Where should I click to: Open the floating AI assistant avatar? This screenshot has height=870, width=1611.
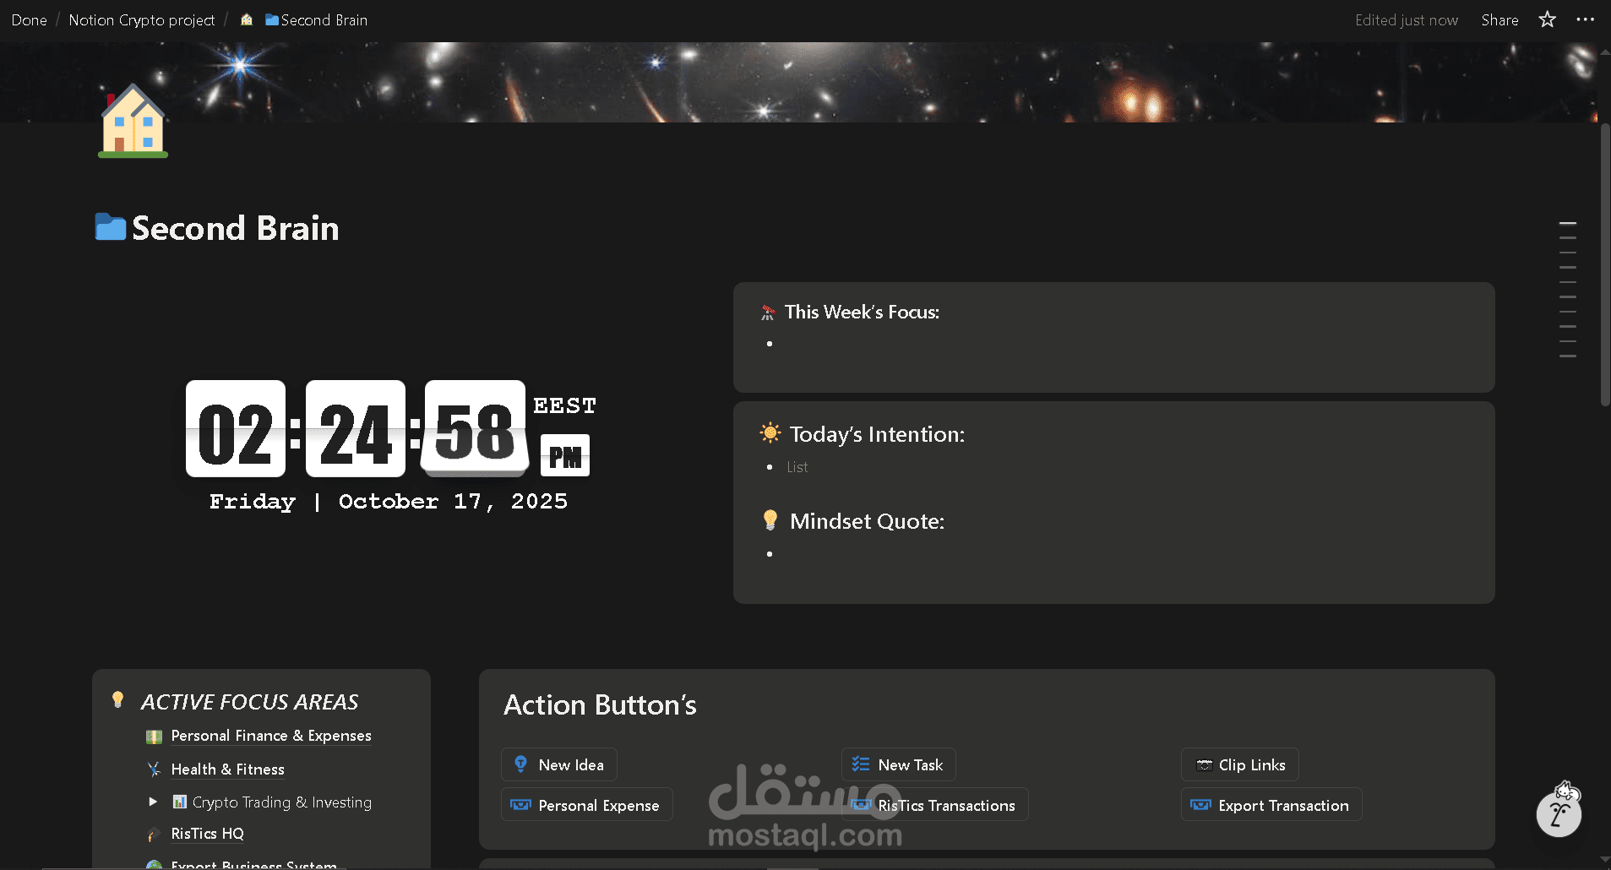[x=1559, y=814]
